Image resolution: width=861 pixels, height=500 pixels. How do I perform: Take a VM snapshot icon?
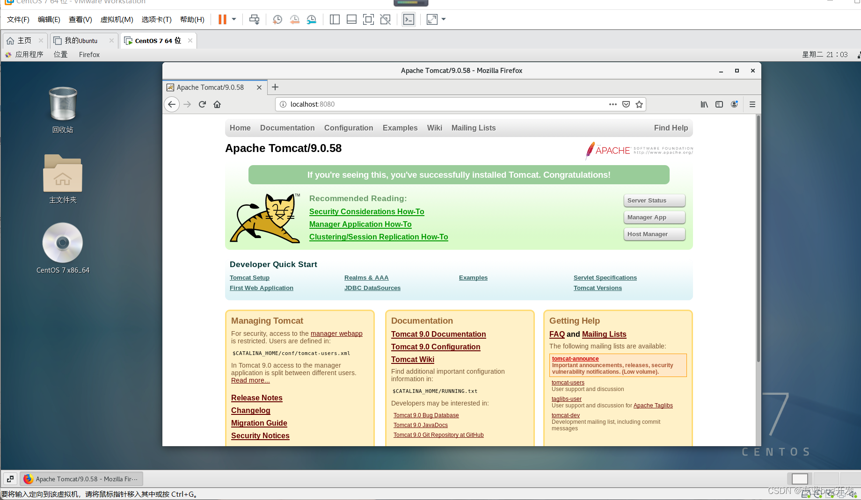pyautogui.click(x=277, y=20)
